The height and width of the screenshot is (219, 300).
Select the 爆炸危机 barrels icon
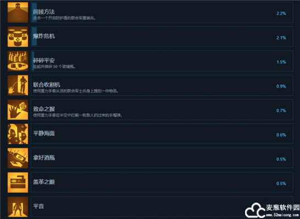point(18,37)
